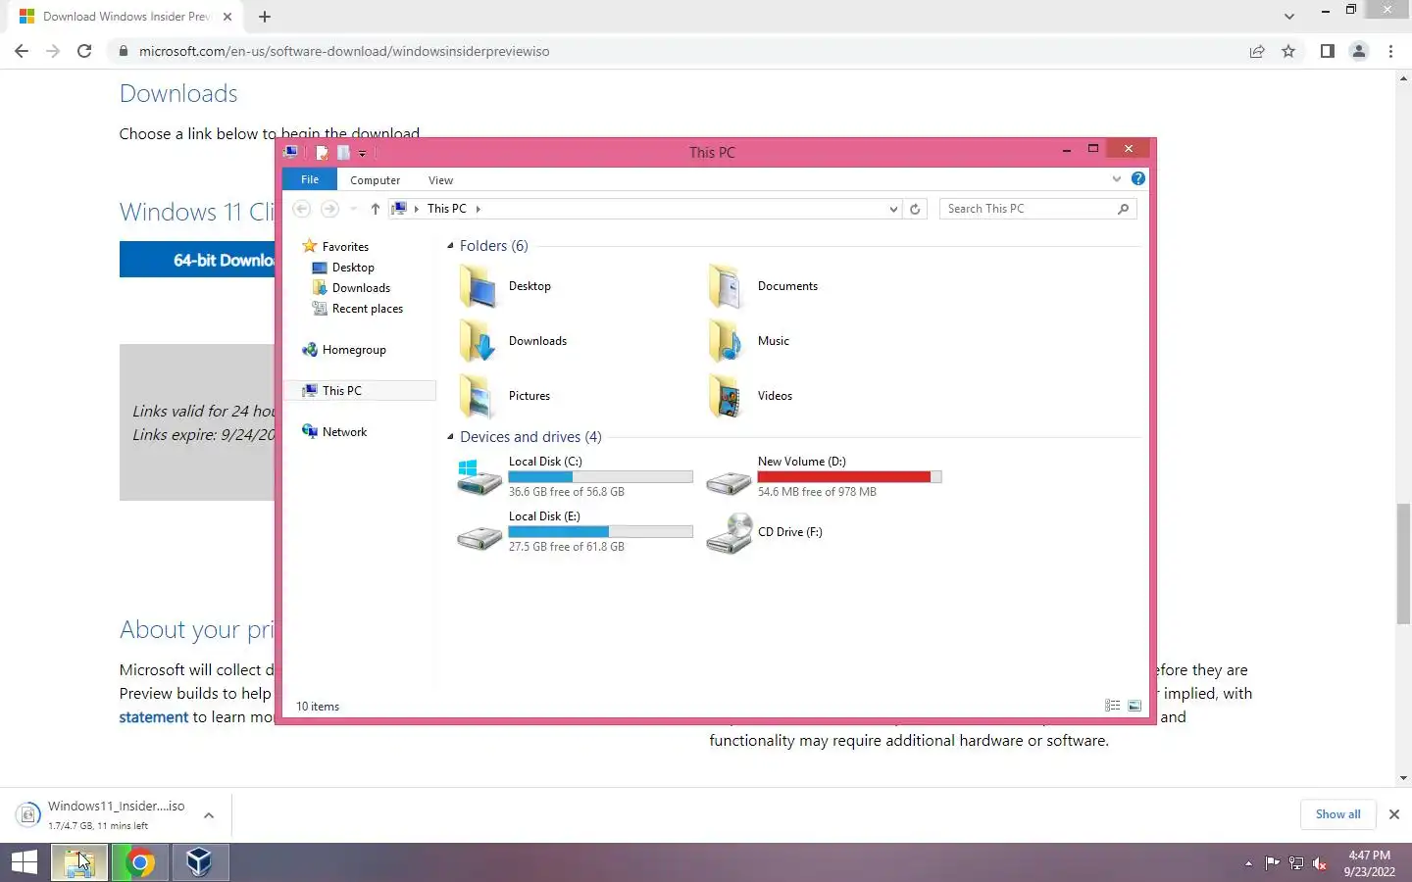Collapse the Devices and drives group
The image size is (1412, 882).
coord(450,437)
